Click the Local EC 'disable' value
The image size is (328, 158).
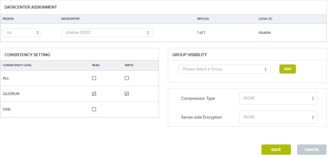click(264, 33)
